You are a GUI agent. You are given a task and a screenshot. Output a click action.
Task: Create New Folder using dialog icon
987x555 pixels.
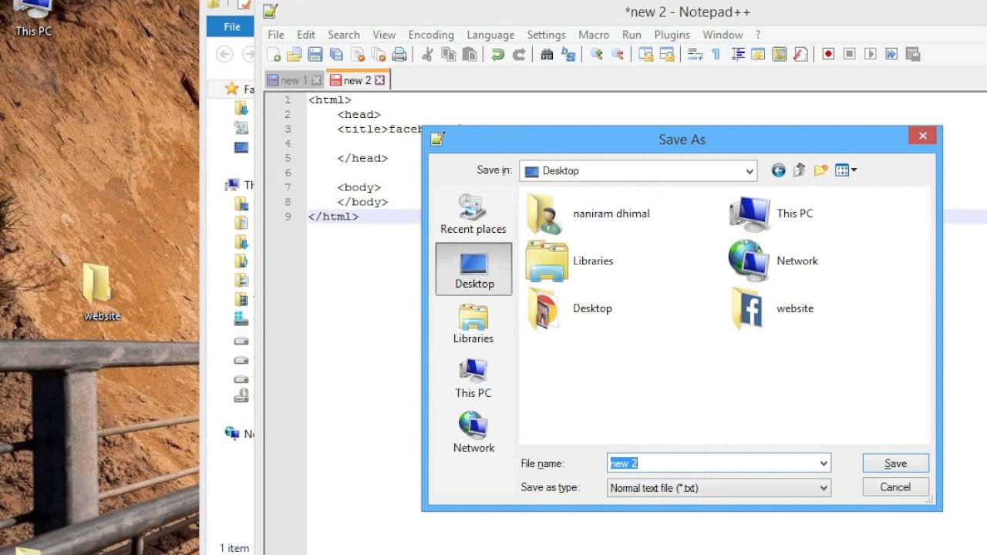[820, 170]
